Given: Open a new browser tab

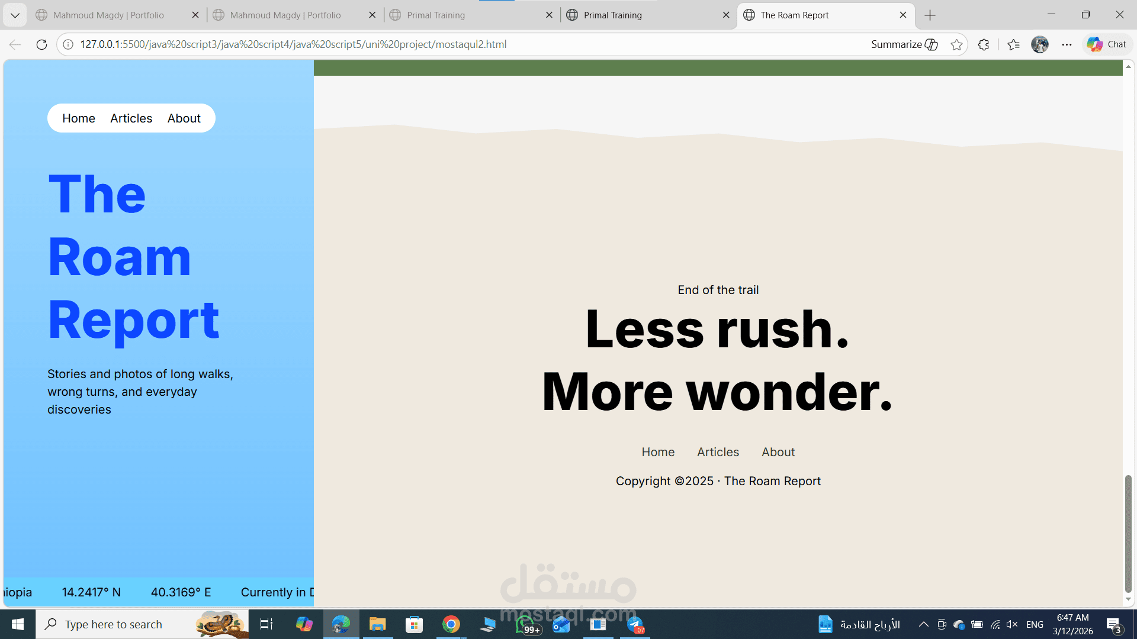Looking at the screenshot, I should 930,15.
